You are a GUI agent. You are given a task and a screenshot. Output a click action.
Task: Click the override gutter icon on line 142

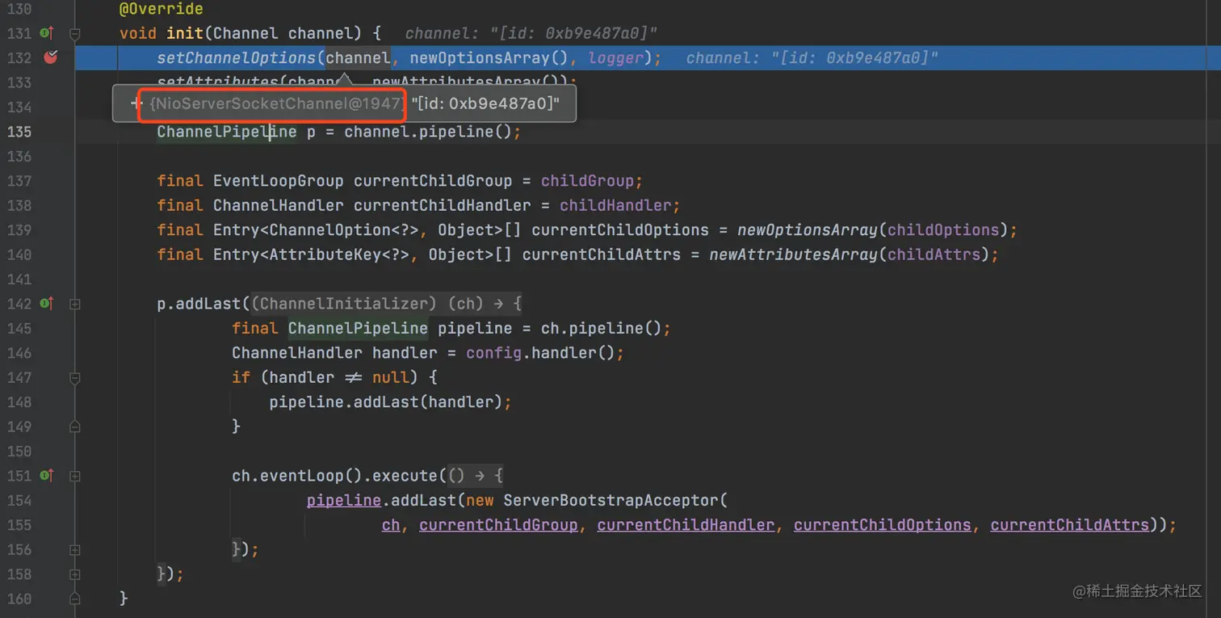point(46,304)
